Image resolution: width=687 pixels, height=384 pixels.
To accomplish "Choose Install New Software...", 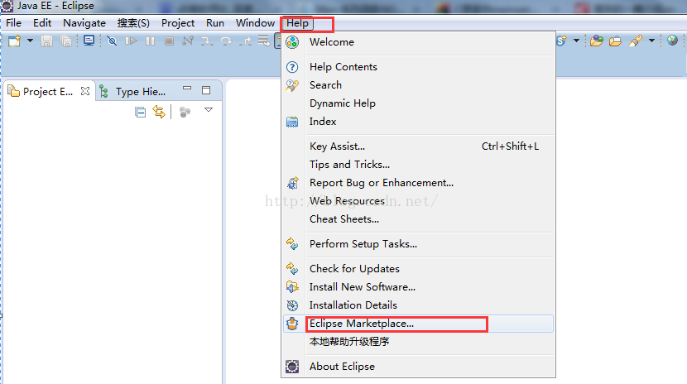I will coord(418,287).
